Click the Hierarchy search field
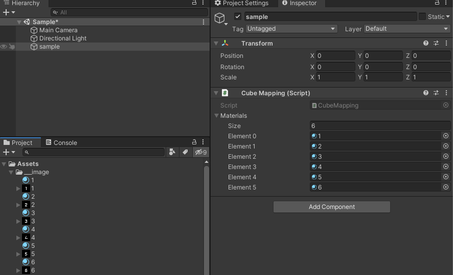The width and height of the screenshot is (453, 275). click(129, 12)
